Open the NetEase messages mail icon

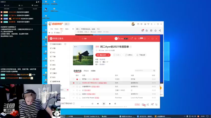point(140,39)
